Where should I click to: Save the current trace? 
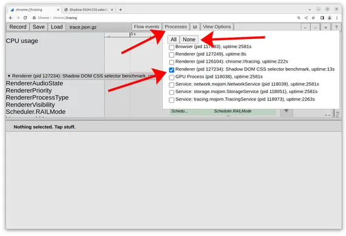click(38, 27)
